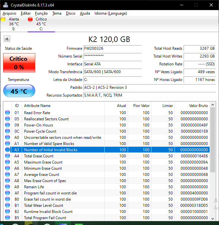The height and width of the screenshot is (225, 219).
Task: Go to previous disk with left arrow
Action: (7, 39)
